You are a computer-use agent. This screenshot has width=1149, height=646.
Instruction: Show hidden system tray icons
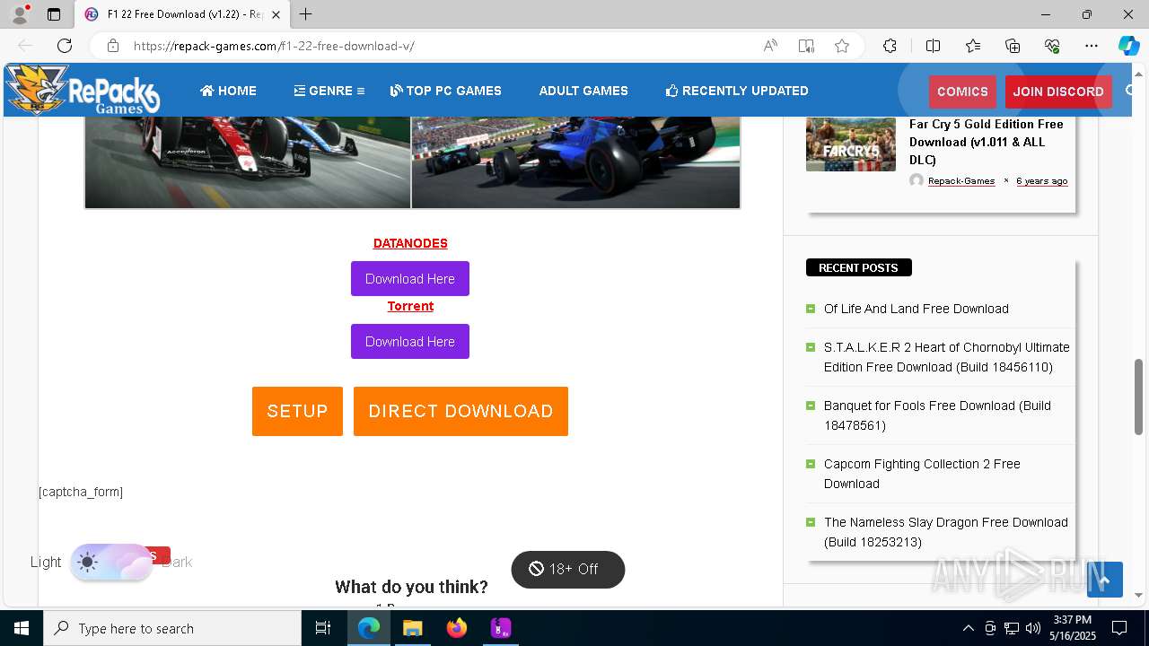968,628
